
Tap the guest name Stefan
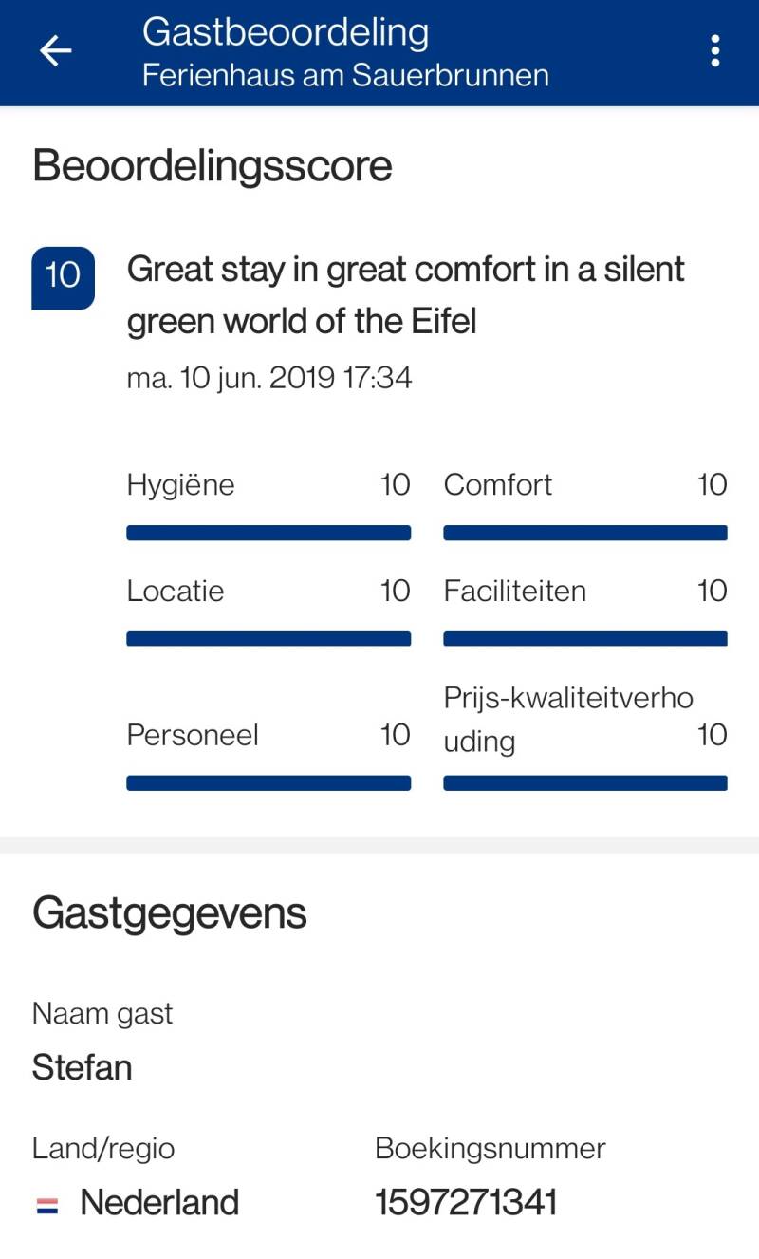83,1067
